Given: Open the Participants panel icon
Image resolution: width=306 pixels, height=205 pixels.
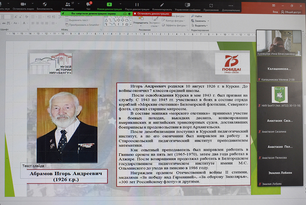Looking at the screenshot, I should coord(67,5).
